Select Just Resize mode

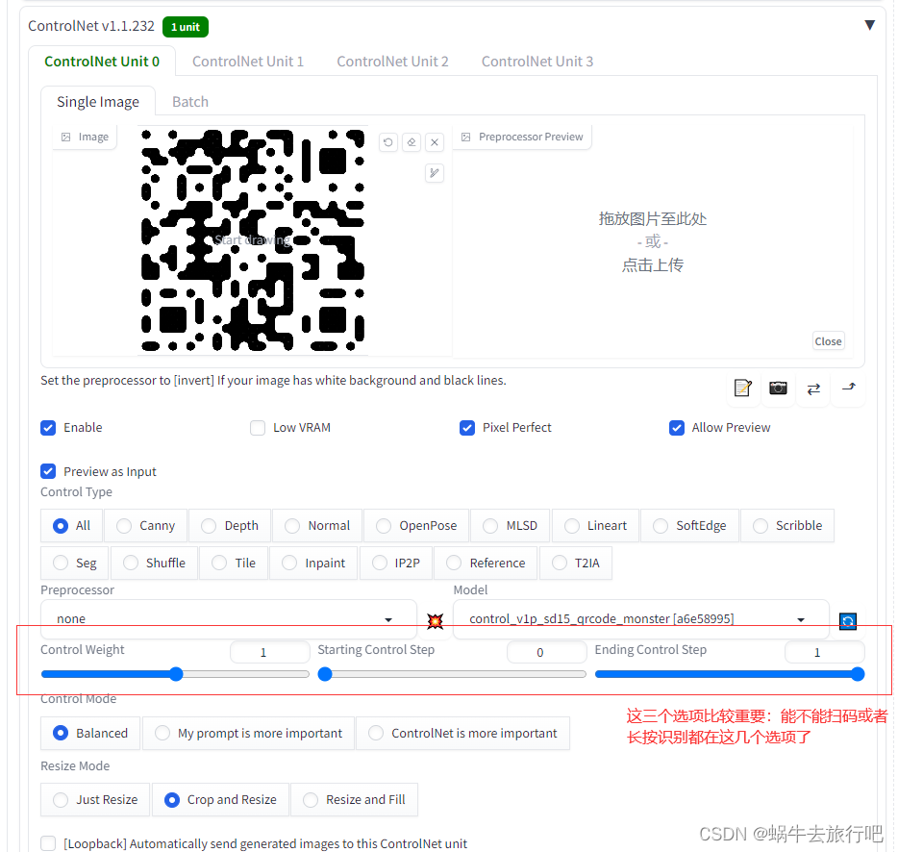pos(95,800)
